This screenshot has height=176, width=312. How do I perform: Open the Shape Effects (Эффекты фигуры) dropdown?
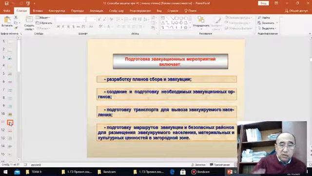coord(238,28)
